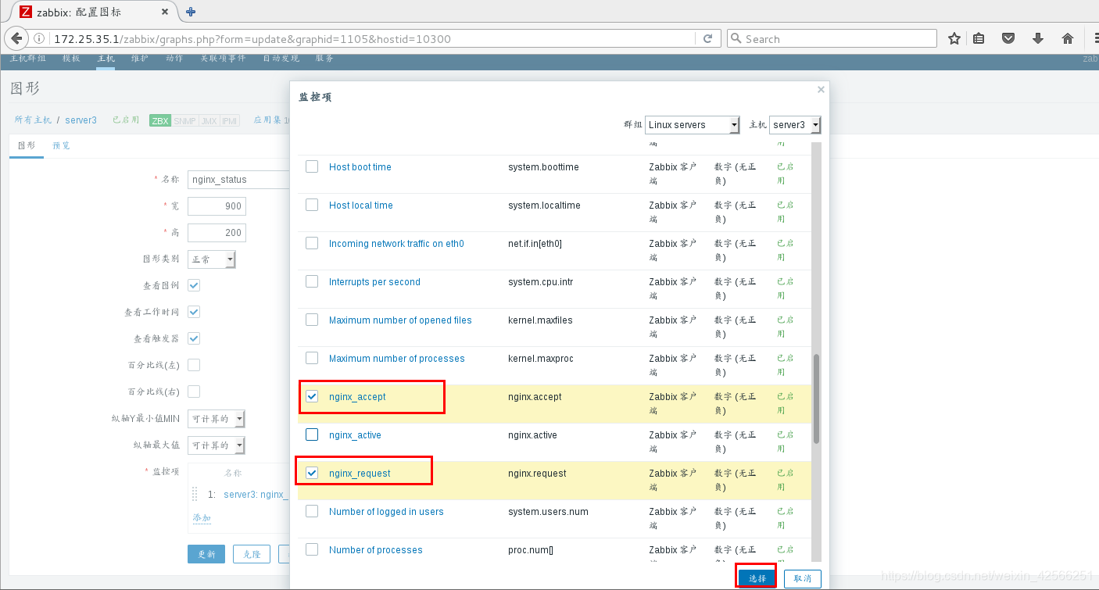Open the 自动发现 menu item

[x=281, y=59]
